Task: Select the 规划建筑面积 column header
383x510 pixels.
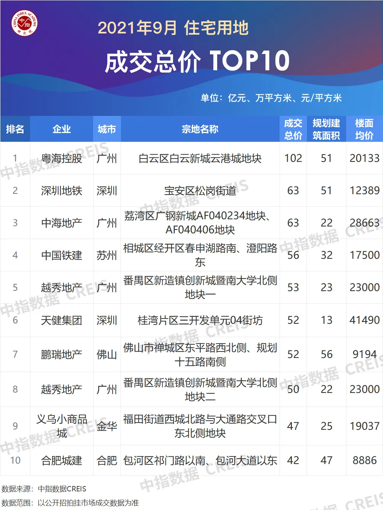Action: (326, 129)
